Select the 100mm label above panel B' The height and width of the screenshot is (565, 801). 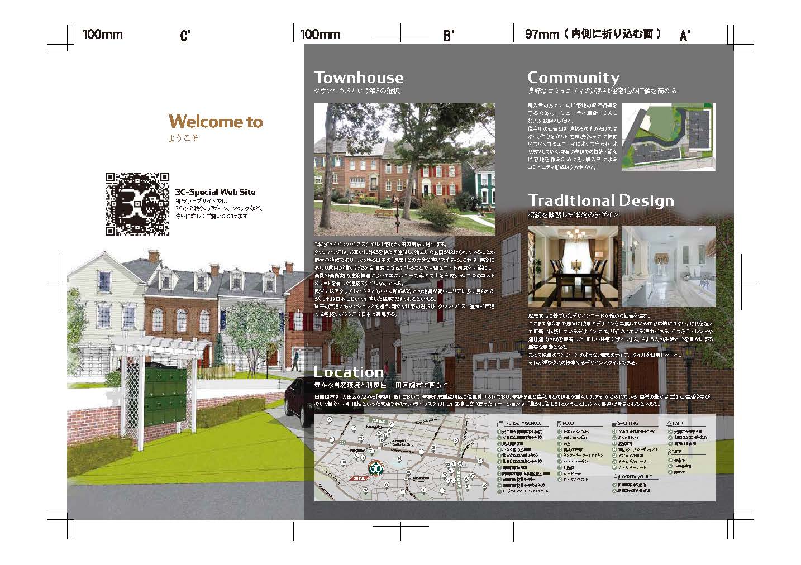click(320, 34)
